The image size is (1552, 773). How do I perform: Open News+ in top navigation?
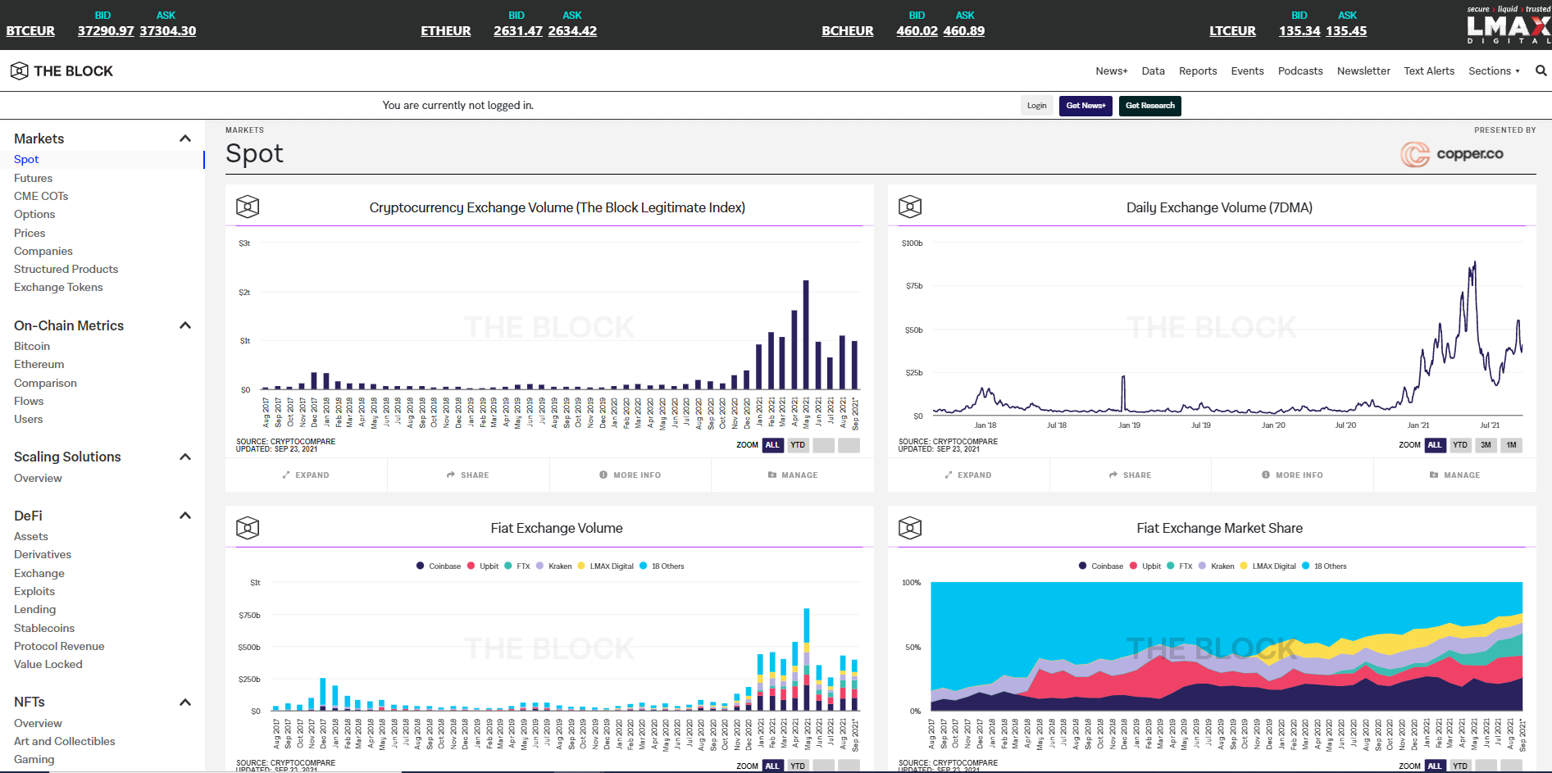1112,71
